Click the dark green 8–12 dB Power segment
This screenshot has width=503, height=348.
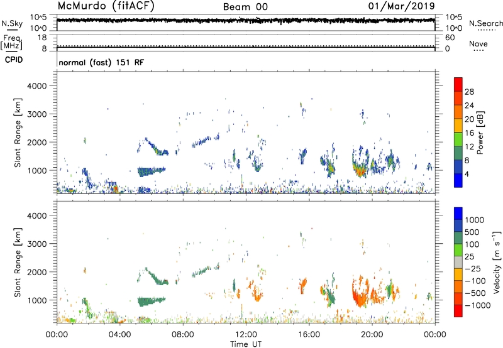(458, 153)
